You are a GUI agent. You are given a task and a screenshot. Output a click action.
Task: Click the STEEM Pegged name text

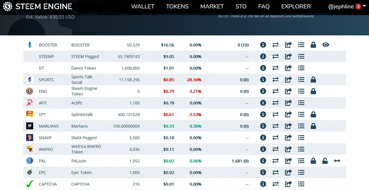click(x=85, y=57)
